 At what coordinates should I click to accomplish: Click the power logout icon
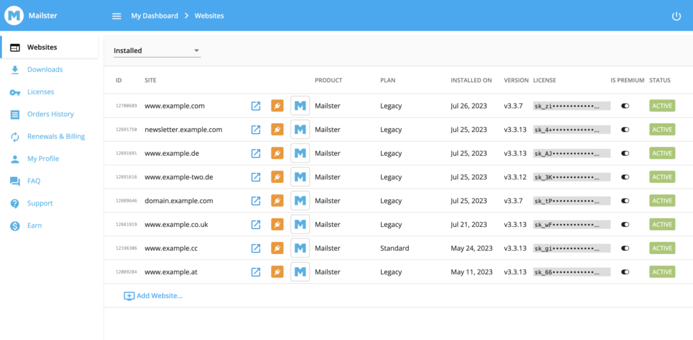pos(676,16)
